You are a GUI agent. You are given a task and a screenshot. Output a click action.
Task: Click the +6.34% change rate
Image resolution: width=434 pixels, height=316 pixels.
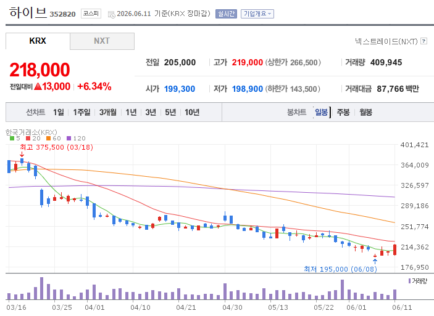pyautogui.click(x=94, y=86)
